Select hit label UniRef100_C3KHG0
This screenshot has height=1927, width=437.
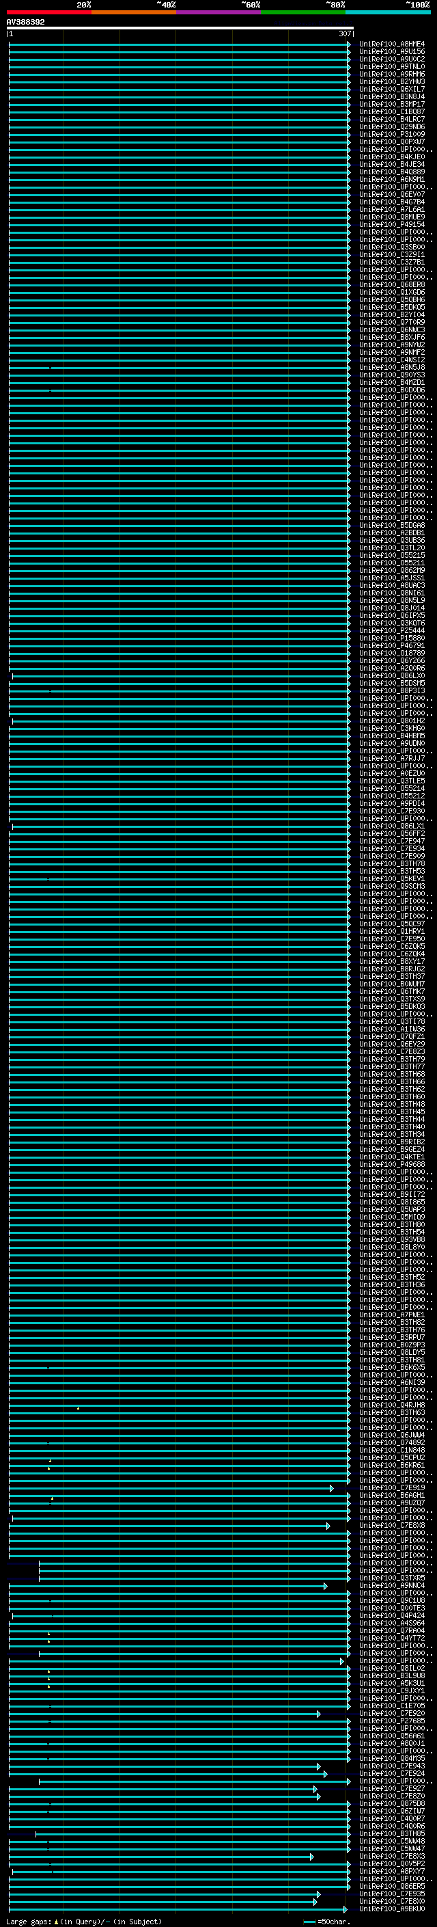(x=392, y=729)
